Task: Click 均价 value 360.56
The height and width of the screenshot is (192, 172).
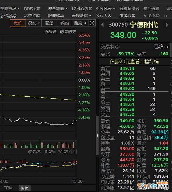Action: pyautogui.click(x=161, y=121)
